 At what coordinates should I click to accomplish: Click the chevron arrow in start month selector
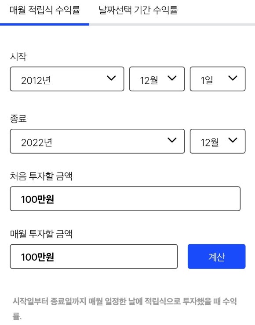(172, 78)
